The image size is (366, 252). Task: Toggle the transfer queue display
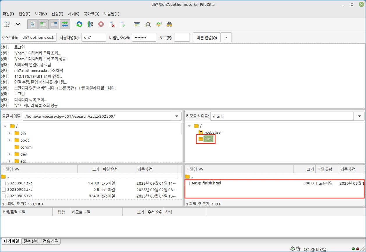point(65,24)
